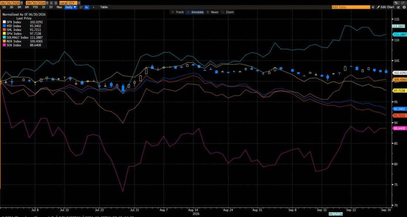This screenshot has width=407, height=217.
Task: Select the 1M range tab
Action: (x=19, y=7)
